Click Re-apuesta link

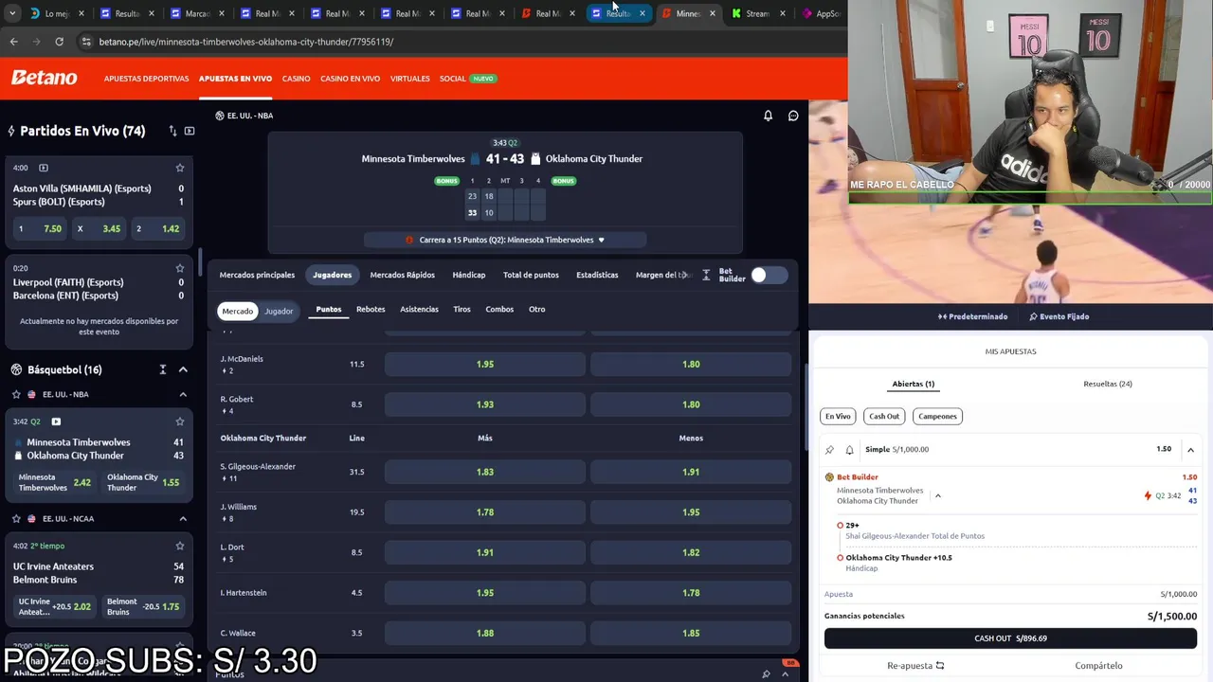(x=915, y=666)
